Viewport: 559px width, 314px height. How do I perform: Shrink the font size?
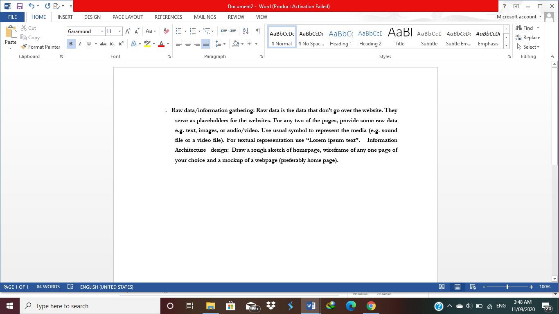[x=137, y=31]
